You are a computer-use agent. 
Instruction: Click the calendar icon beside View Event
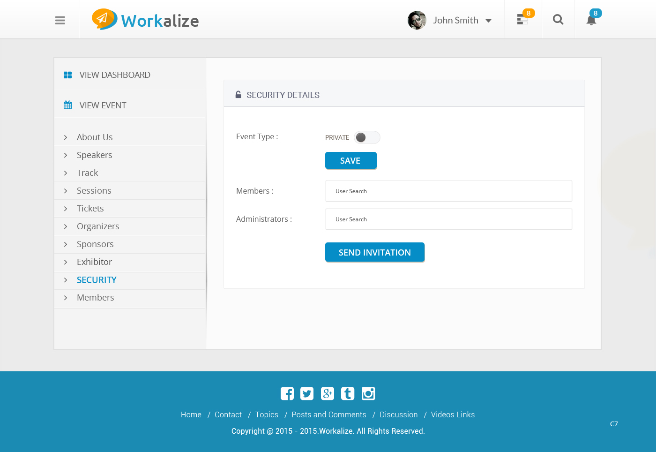(x=67, y=105)
